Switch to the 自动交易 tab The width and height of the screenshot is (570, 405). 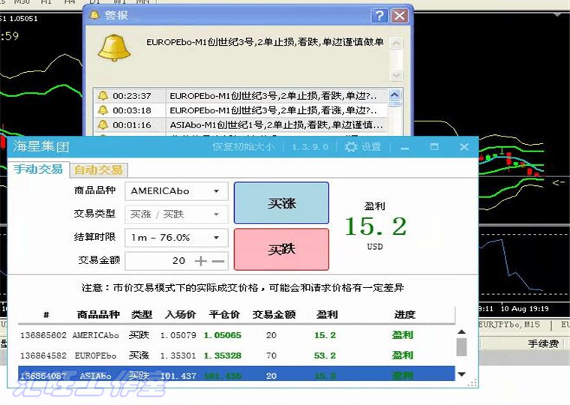pos(98,169)
